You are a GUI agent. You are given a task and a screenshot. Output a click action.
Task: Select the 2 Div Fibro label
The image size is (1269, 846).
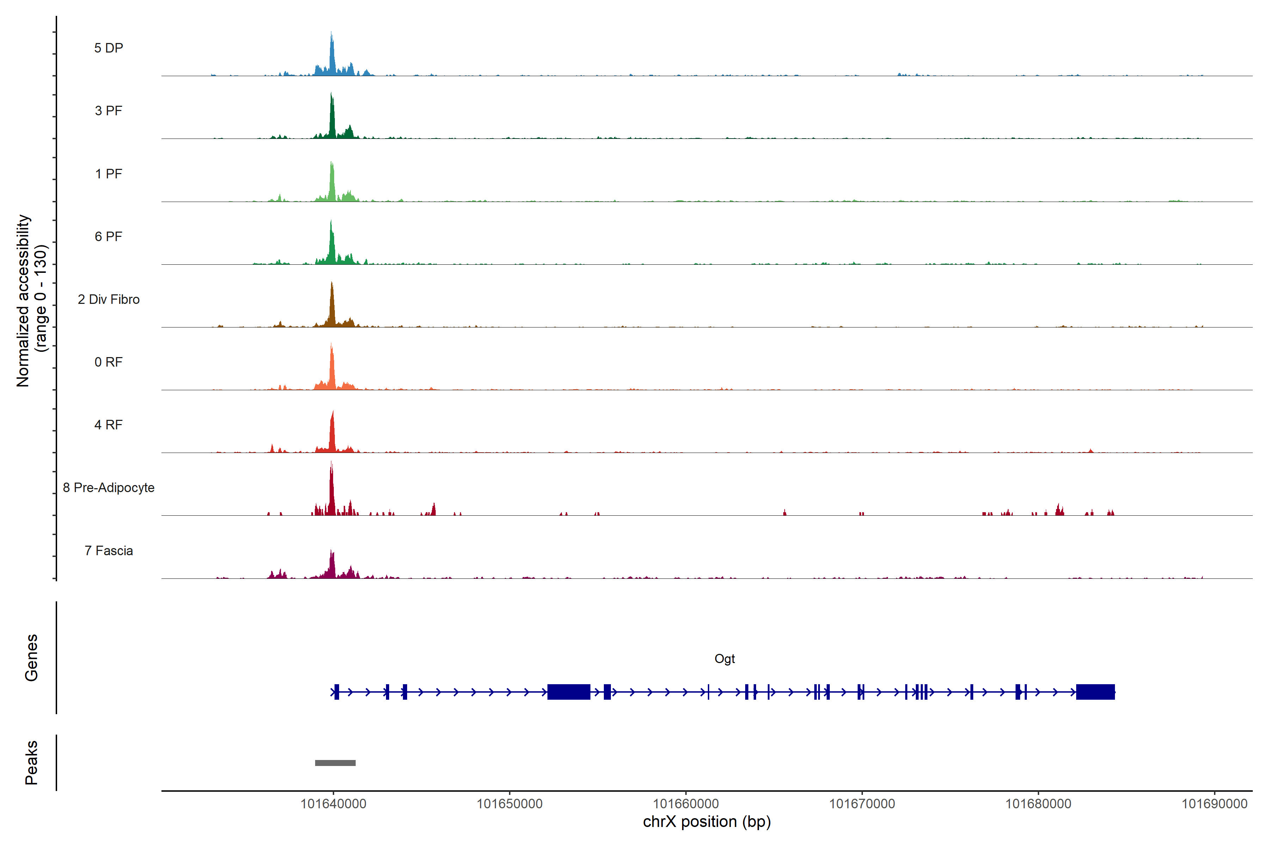[109, 299]
